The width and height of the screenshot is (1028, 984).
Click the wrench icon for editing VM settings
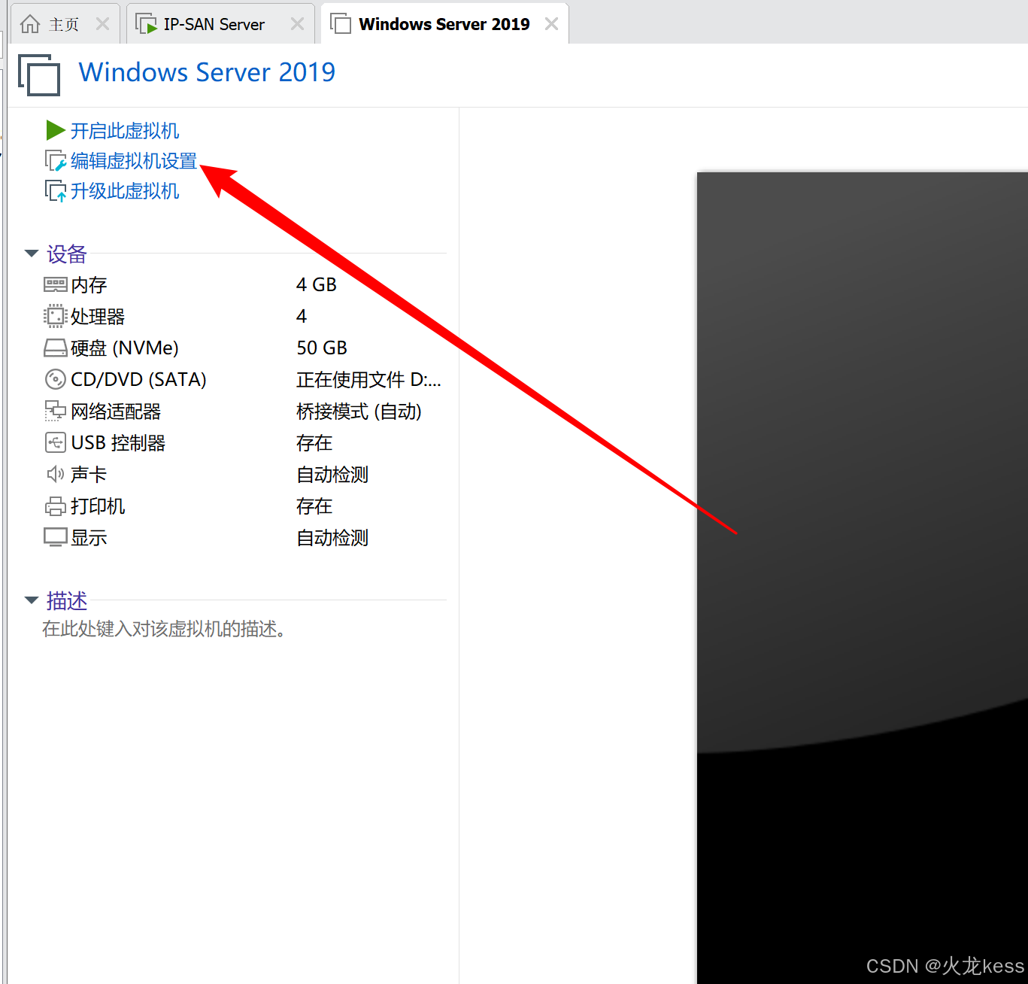click(56, 161)
